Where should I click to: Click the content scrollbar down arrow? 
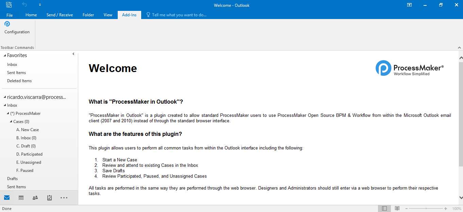[461, 197]
